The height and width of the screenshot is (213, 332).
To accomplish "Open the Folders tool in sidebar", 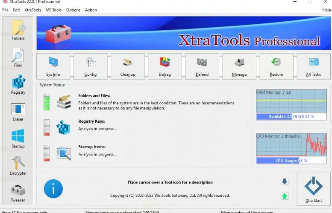I will coord(18,30).
